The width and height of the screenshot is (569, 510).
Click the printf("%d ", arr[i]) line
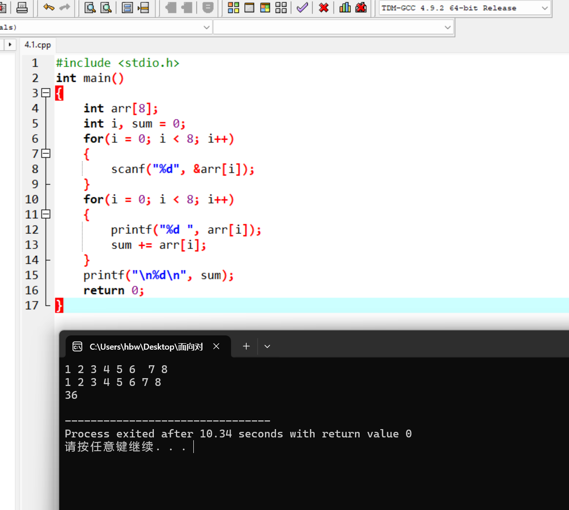pyautogui.click(x=186, y=230)
